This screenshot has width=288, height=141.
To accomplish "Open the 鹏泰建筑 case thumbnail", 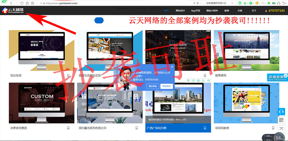I will (246, 50).
